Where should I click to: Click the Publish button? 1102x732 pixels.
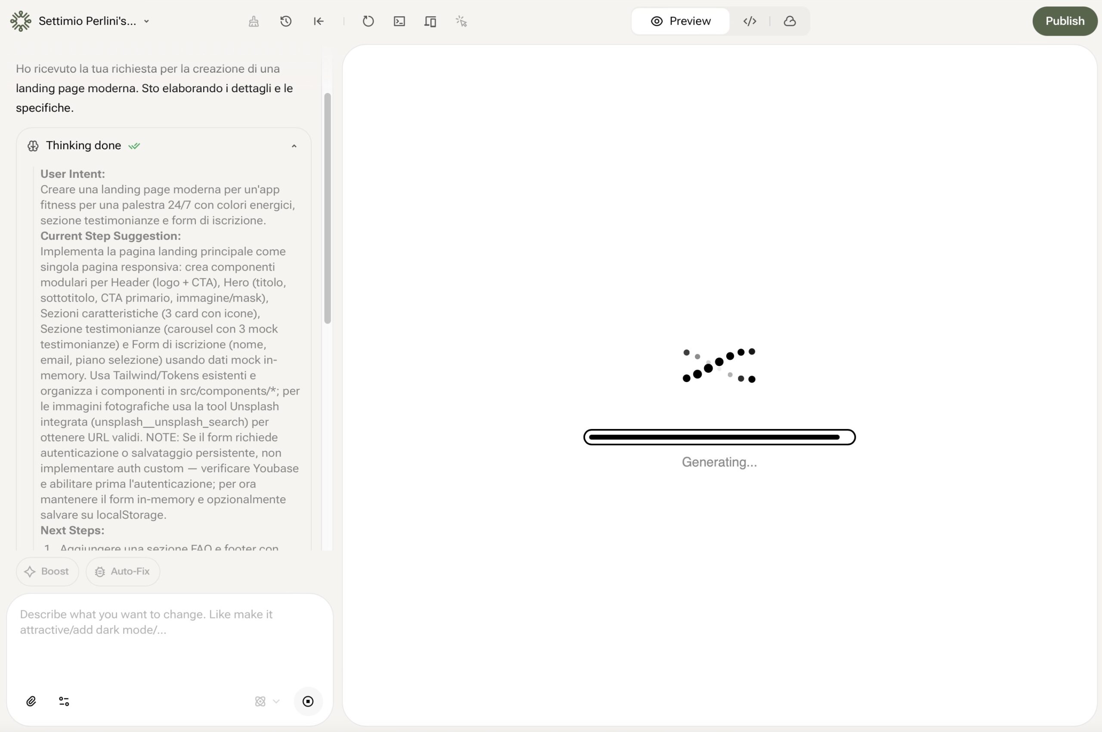pos(1064,21)
